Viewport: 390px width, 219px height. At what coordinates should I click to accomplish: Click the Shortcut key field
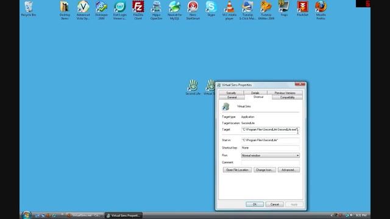pyautogui.click(x=270, y=148)
